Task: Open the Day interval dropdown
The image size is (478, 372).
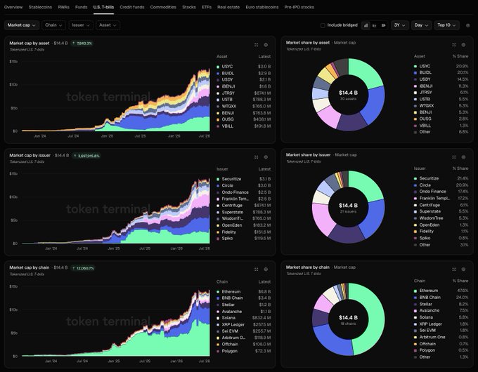Action: [421, 25]
